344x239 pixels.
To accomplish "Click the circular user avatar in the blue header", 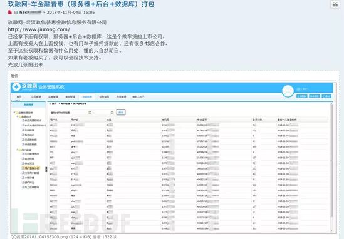I will point(288,91).
